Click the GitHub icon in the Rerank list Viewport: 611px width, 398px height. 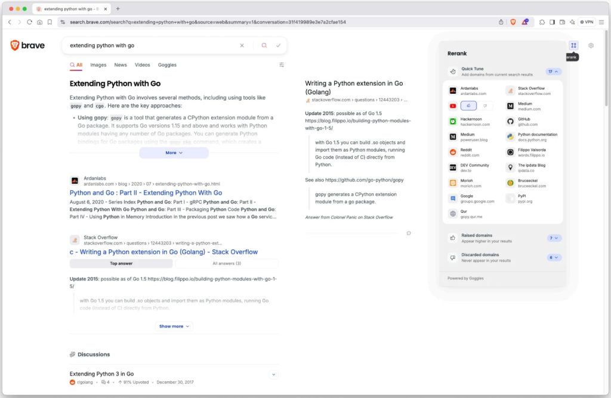(x=511, y=122)
